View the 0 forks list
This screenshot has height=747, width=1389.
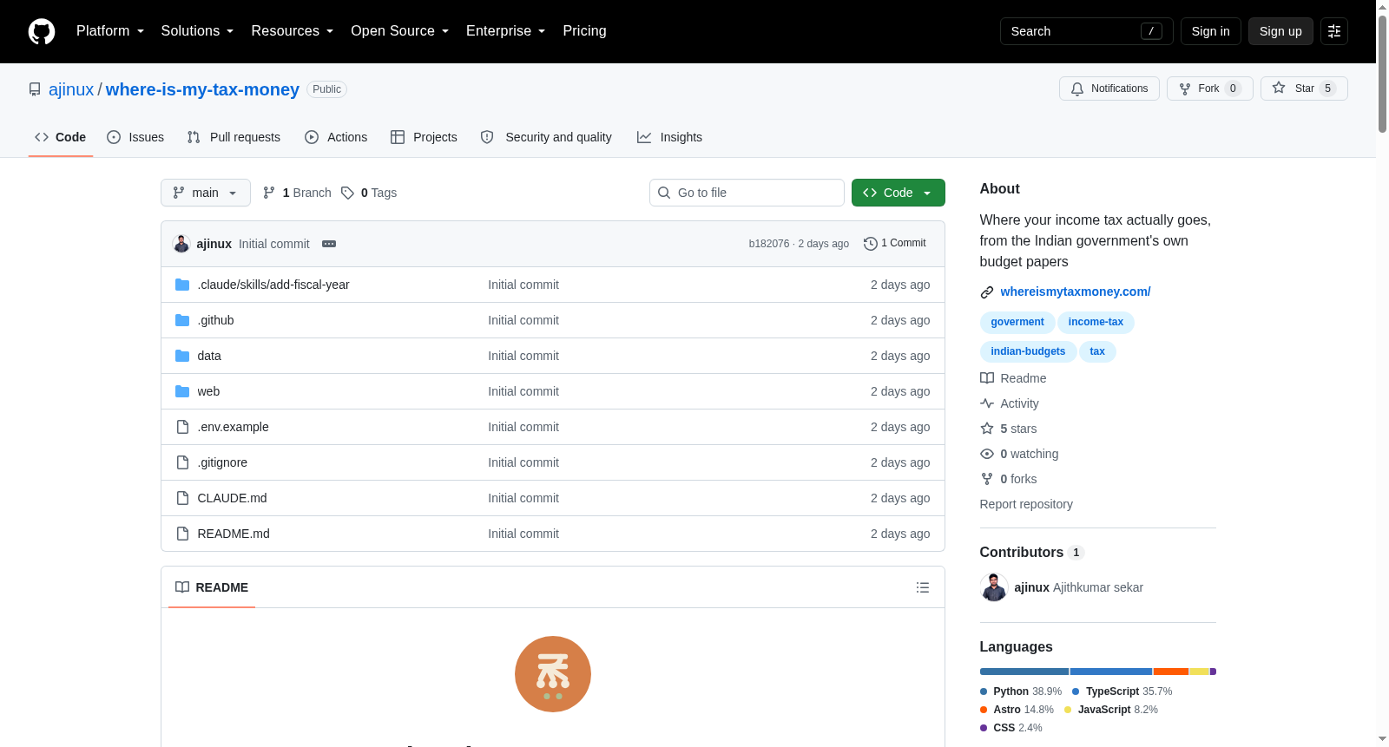pyautogui.click(x=1009, y=479)
